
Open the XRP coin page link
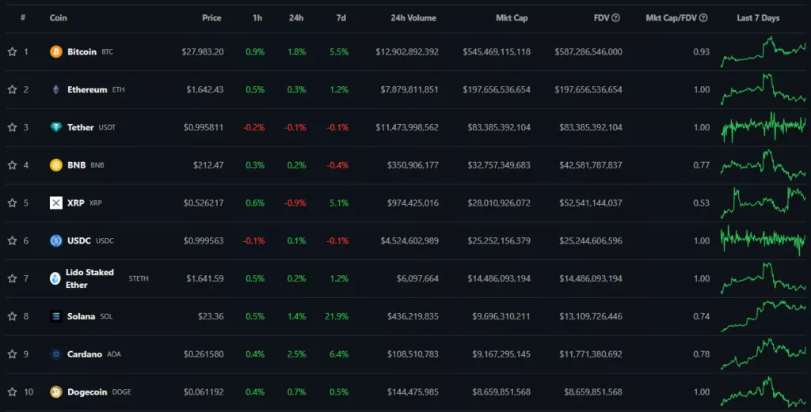pyautogui.click(x=75, y=203)
